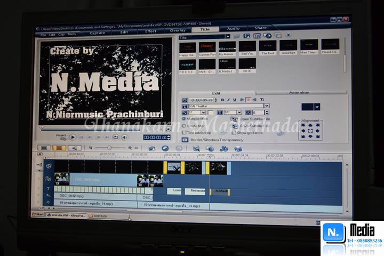Open the Effect step tab
384x256 pixels.
pyautogui.click(x=150, y=31)
